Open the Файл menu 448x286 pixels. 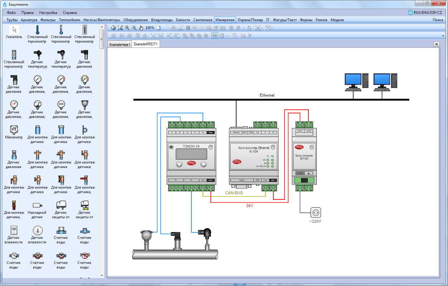pos(11,13)
